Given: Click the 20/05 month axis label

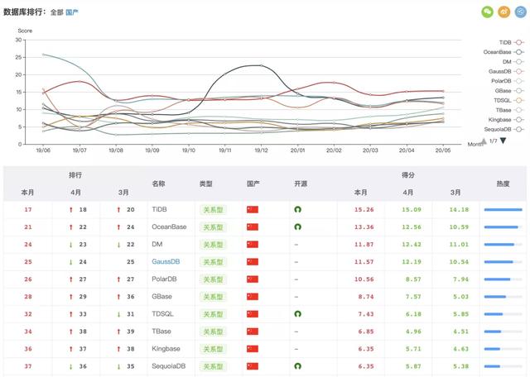Looking at the screenshot, I should (x=443, y=150).
